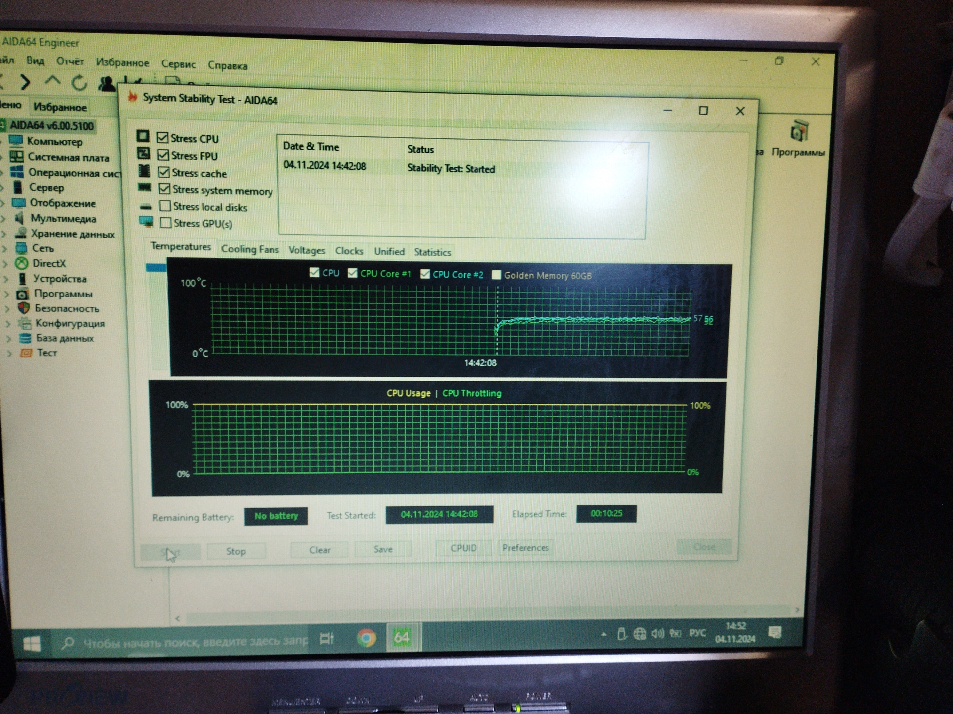
Task: Switch to the Cooling Fans tab
Action: click(250, 249)
